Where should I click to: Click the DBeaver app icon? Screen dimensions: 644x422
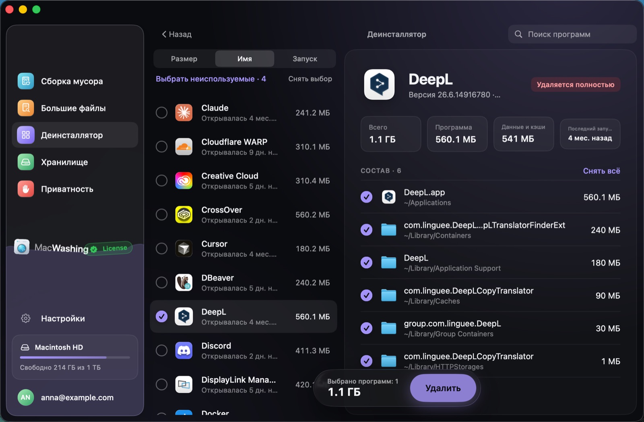pyautogui.click(x=184, y=283)
